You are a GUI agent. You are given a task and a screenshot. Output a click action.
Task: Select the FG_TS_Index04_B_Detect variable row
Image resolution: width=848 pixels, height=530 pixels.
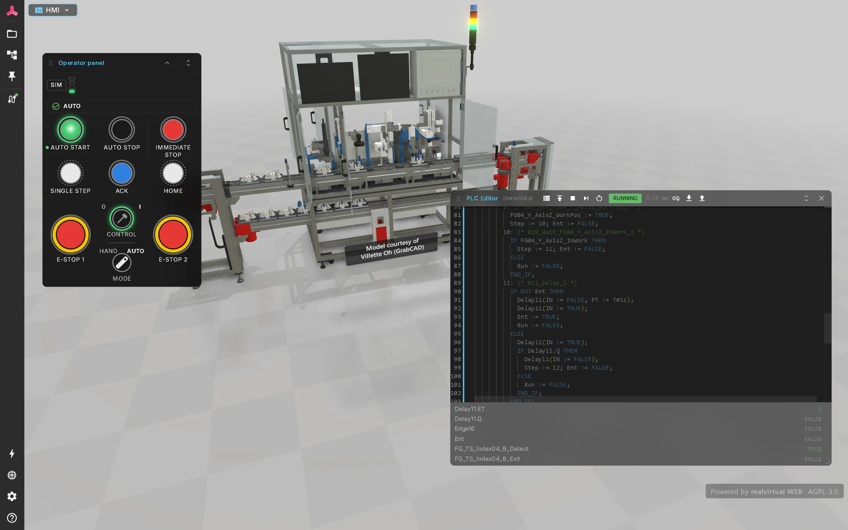click(x=638, y=449)
